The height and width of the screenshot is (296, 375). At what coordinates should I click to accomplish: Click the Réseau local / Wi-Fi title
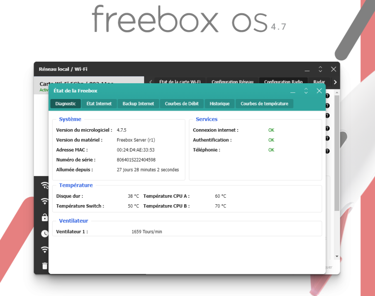63,69
